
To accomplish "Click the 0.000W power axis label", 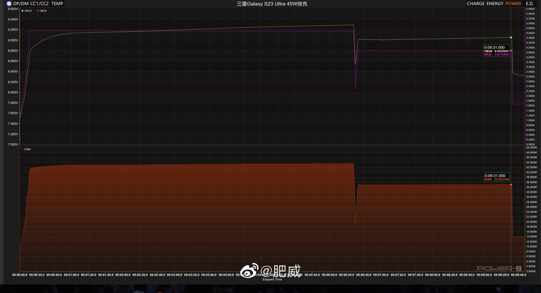I will pos(531,271).
